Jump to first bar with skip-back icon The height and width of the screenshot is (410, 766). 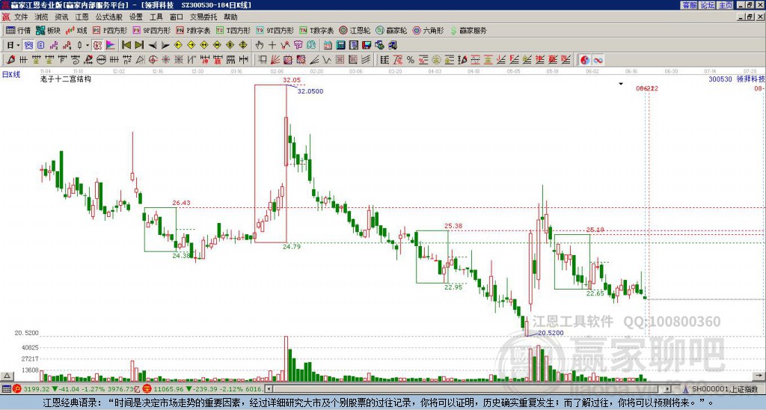coord(126,46)
